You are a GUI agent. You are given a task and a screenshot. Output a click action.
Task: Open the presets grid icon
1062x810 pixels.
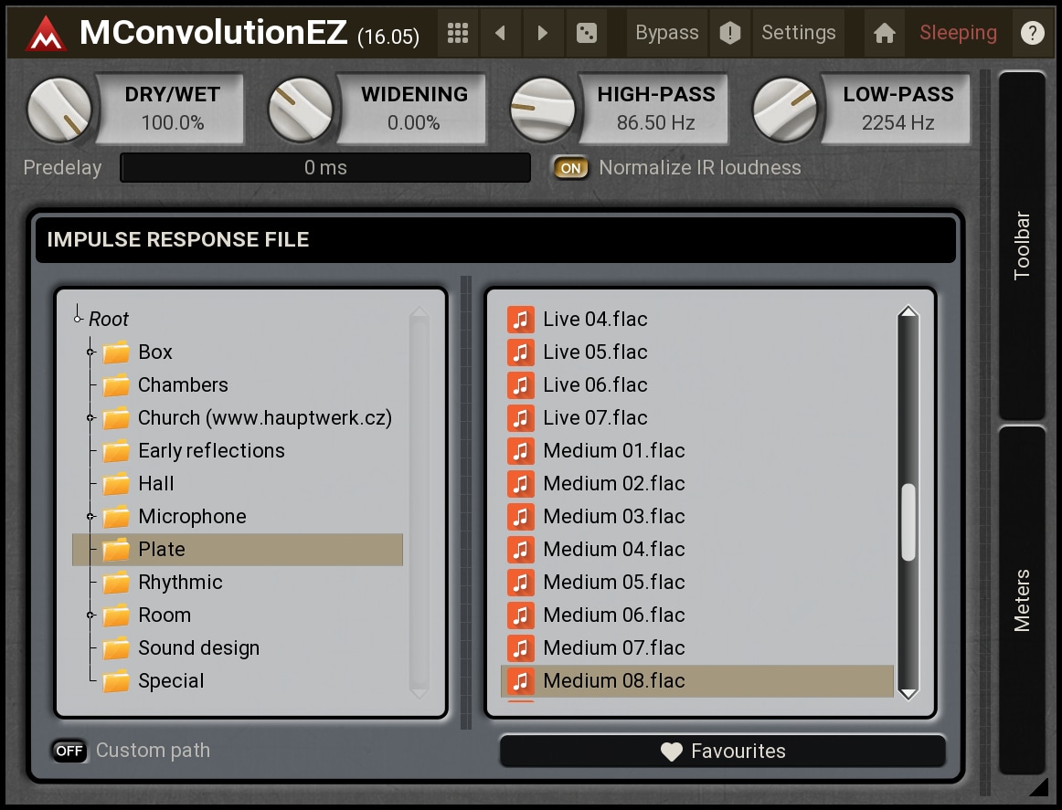coord(458,33)
